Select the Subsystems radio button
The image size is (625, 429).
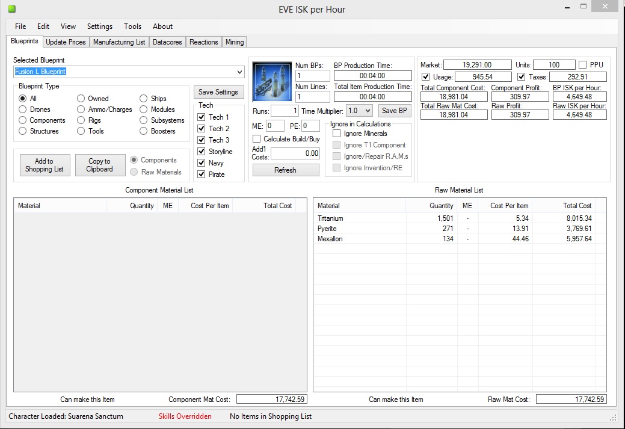144,120
